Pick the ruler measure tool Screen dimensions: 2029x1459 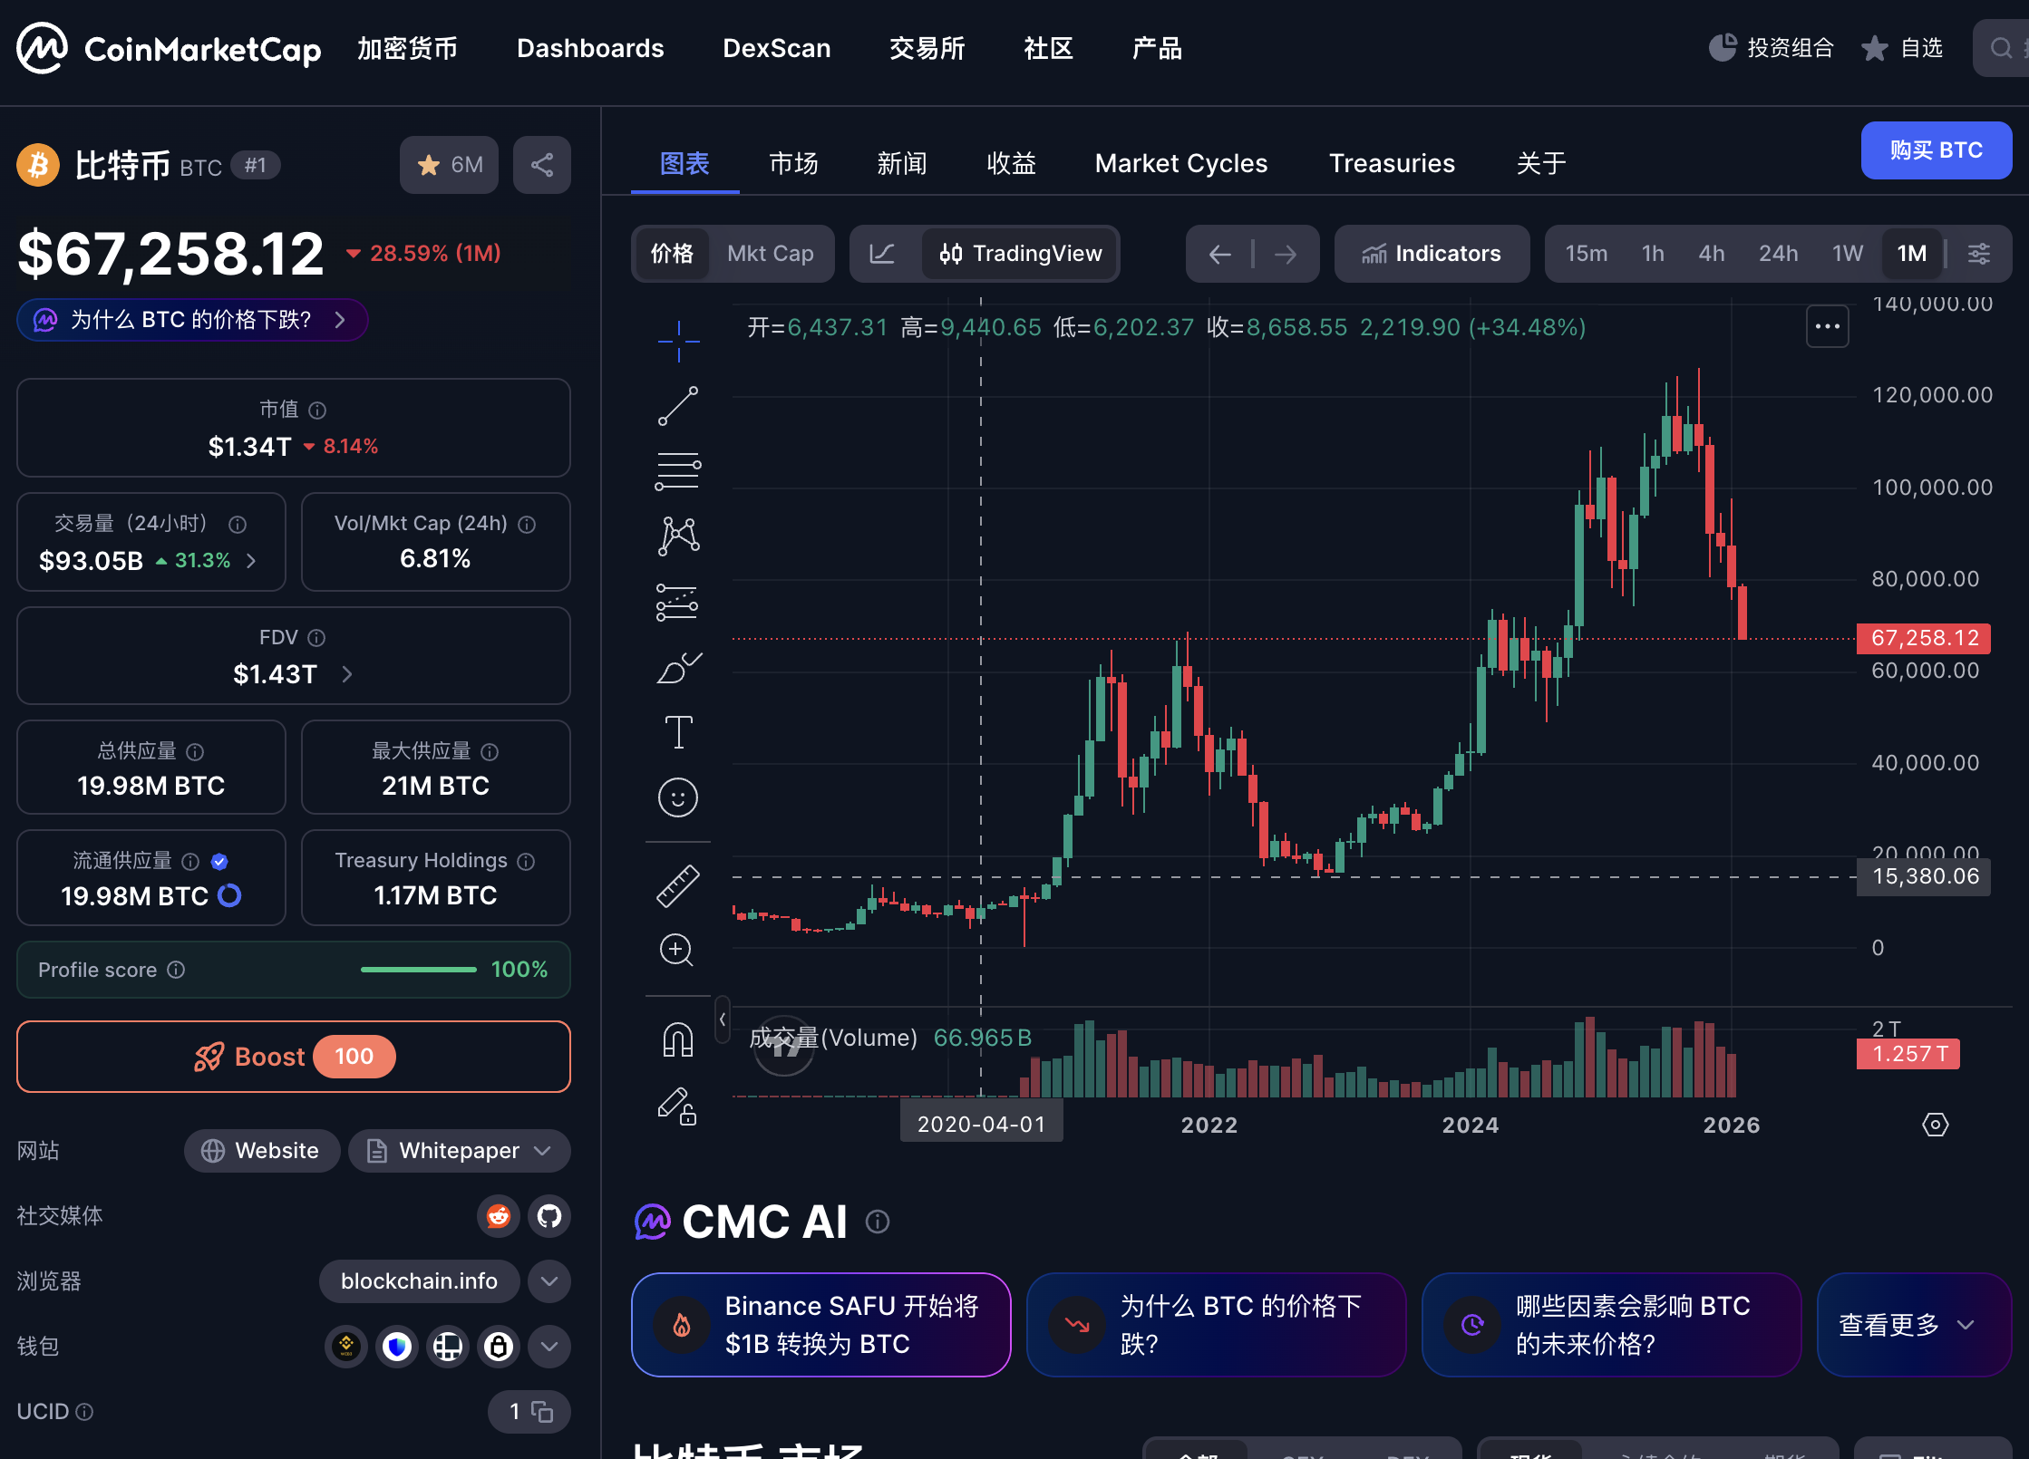pos(677,885)
